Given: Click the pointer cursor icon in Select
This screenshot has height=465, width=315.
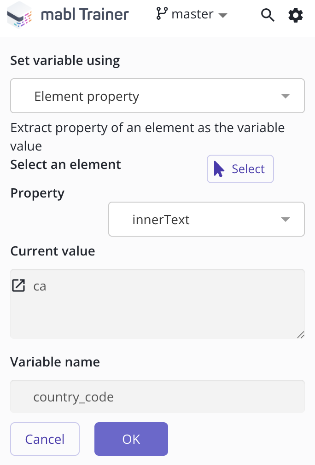Looking at the screenshot, I should [219, 169].
